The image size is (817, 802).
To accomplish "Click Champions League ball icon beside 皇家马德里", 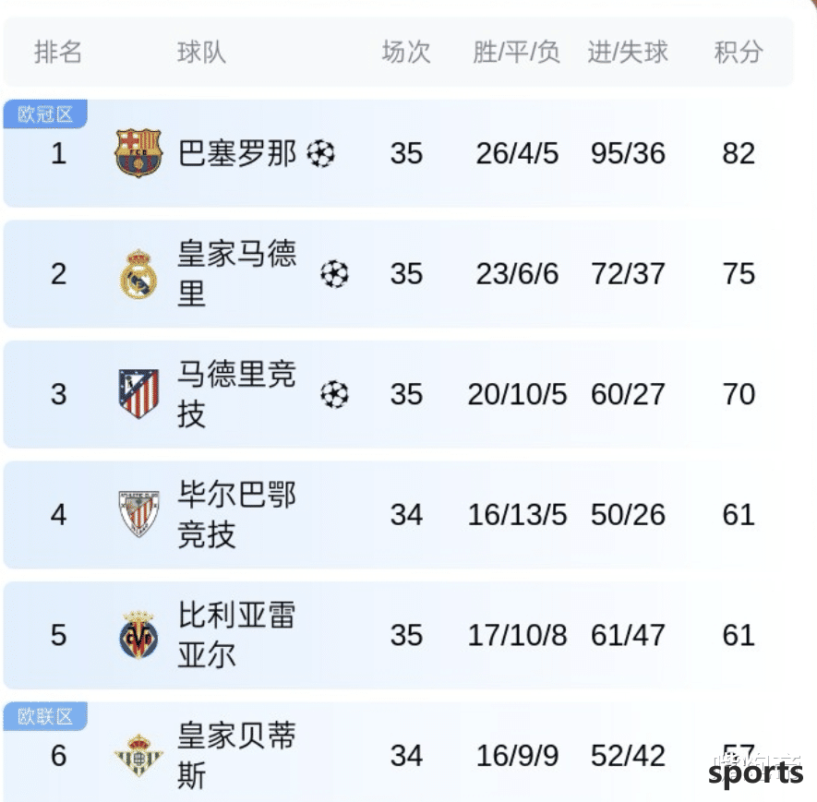I will pos(334,274).
